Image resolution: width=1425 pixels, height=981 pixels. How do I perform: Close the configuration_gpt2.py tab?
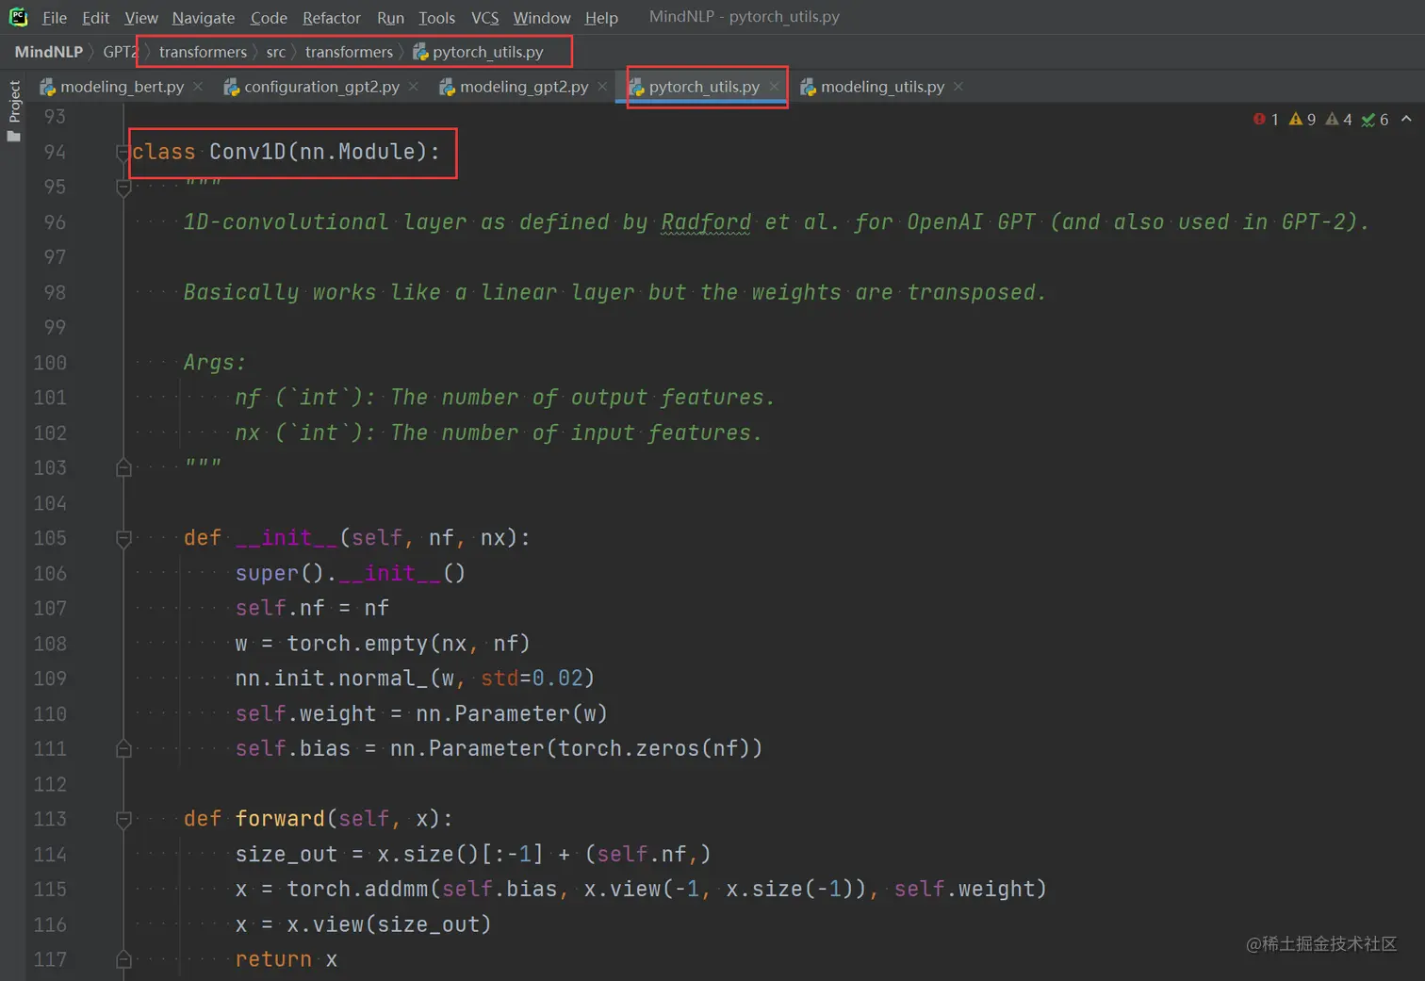(x=414, y=87)
